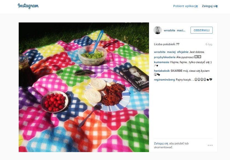This screenshot has height=160, width=230.
Task: Click the likes count Liczba polubień: 77
Action: pos(167,44)
